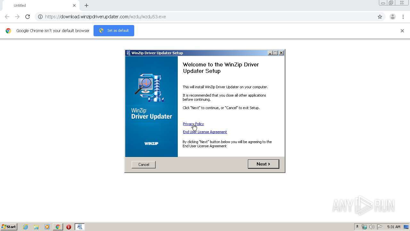
Task: Close the WinZip setup dialog
Action: 281,53
